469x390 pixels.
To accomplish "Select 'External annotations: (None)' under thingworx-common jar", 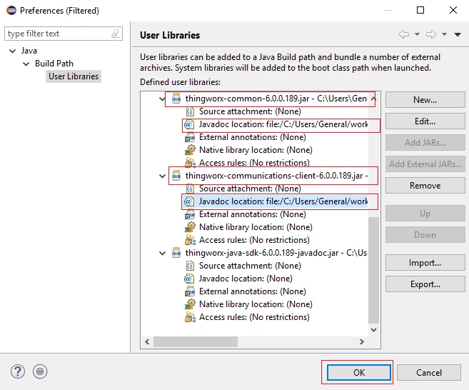I will coord(253,137).
